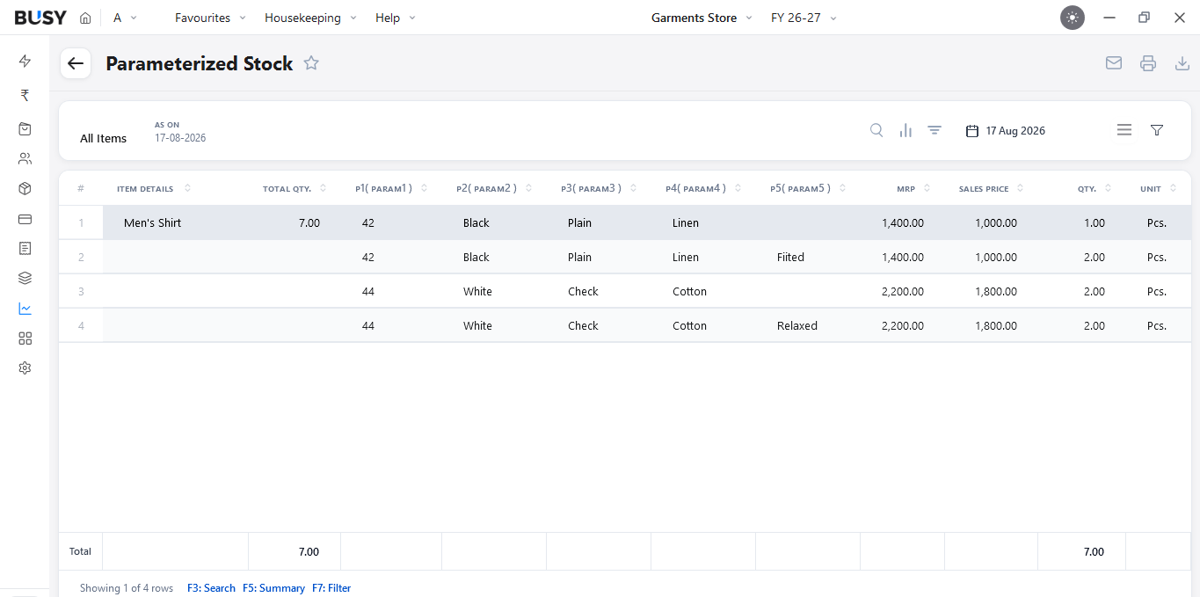The image size is (1200, 597).
Task: Click the F7: Filter link
Action: pyautogui.click(x=331, y=588)
